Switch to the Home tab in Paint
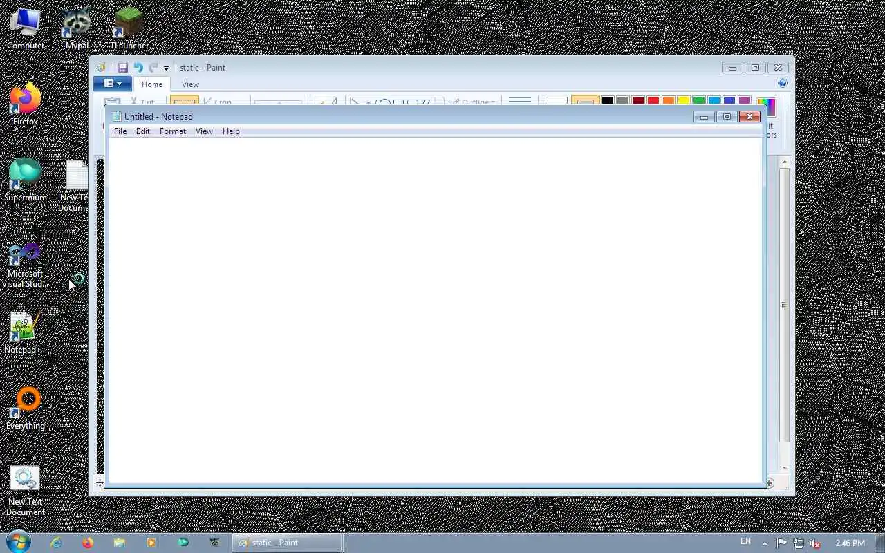Screen dimensions: 885x553 point(152,84)
